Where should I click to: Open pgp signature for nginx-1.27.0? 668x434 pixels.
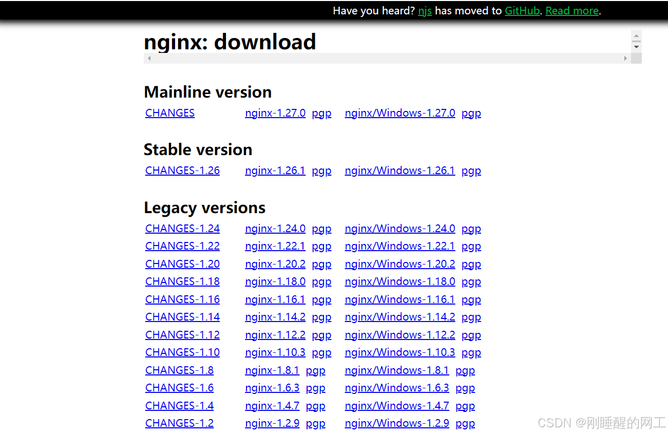[x=321, y=114]
